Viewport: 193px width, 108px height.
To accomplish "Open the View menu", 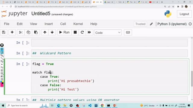I will [x=33, y=24].
